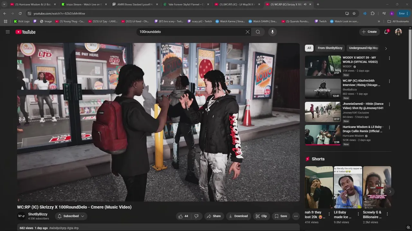Open Chrome apps grid in bookmarks bar
Screen dimensions: 412x231
click(5, 21)
